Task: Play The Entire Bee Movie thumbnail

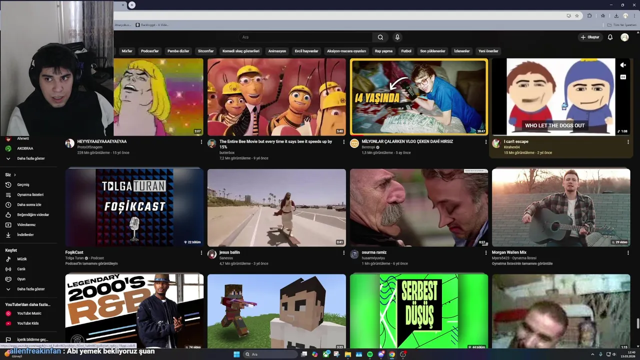Action: (x=276, y=97)
